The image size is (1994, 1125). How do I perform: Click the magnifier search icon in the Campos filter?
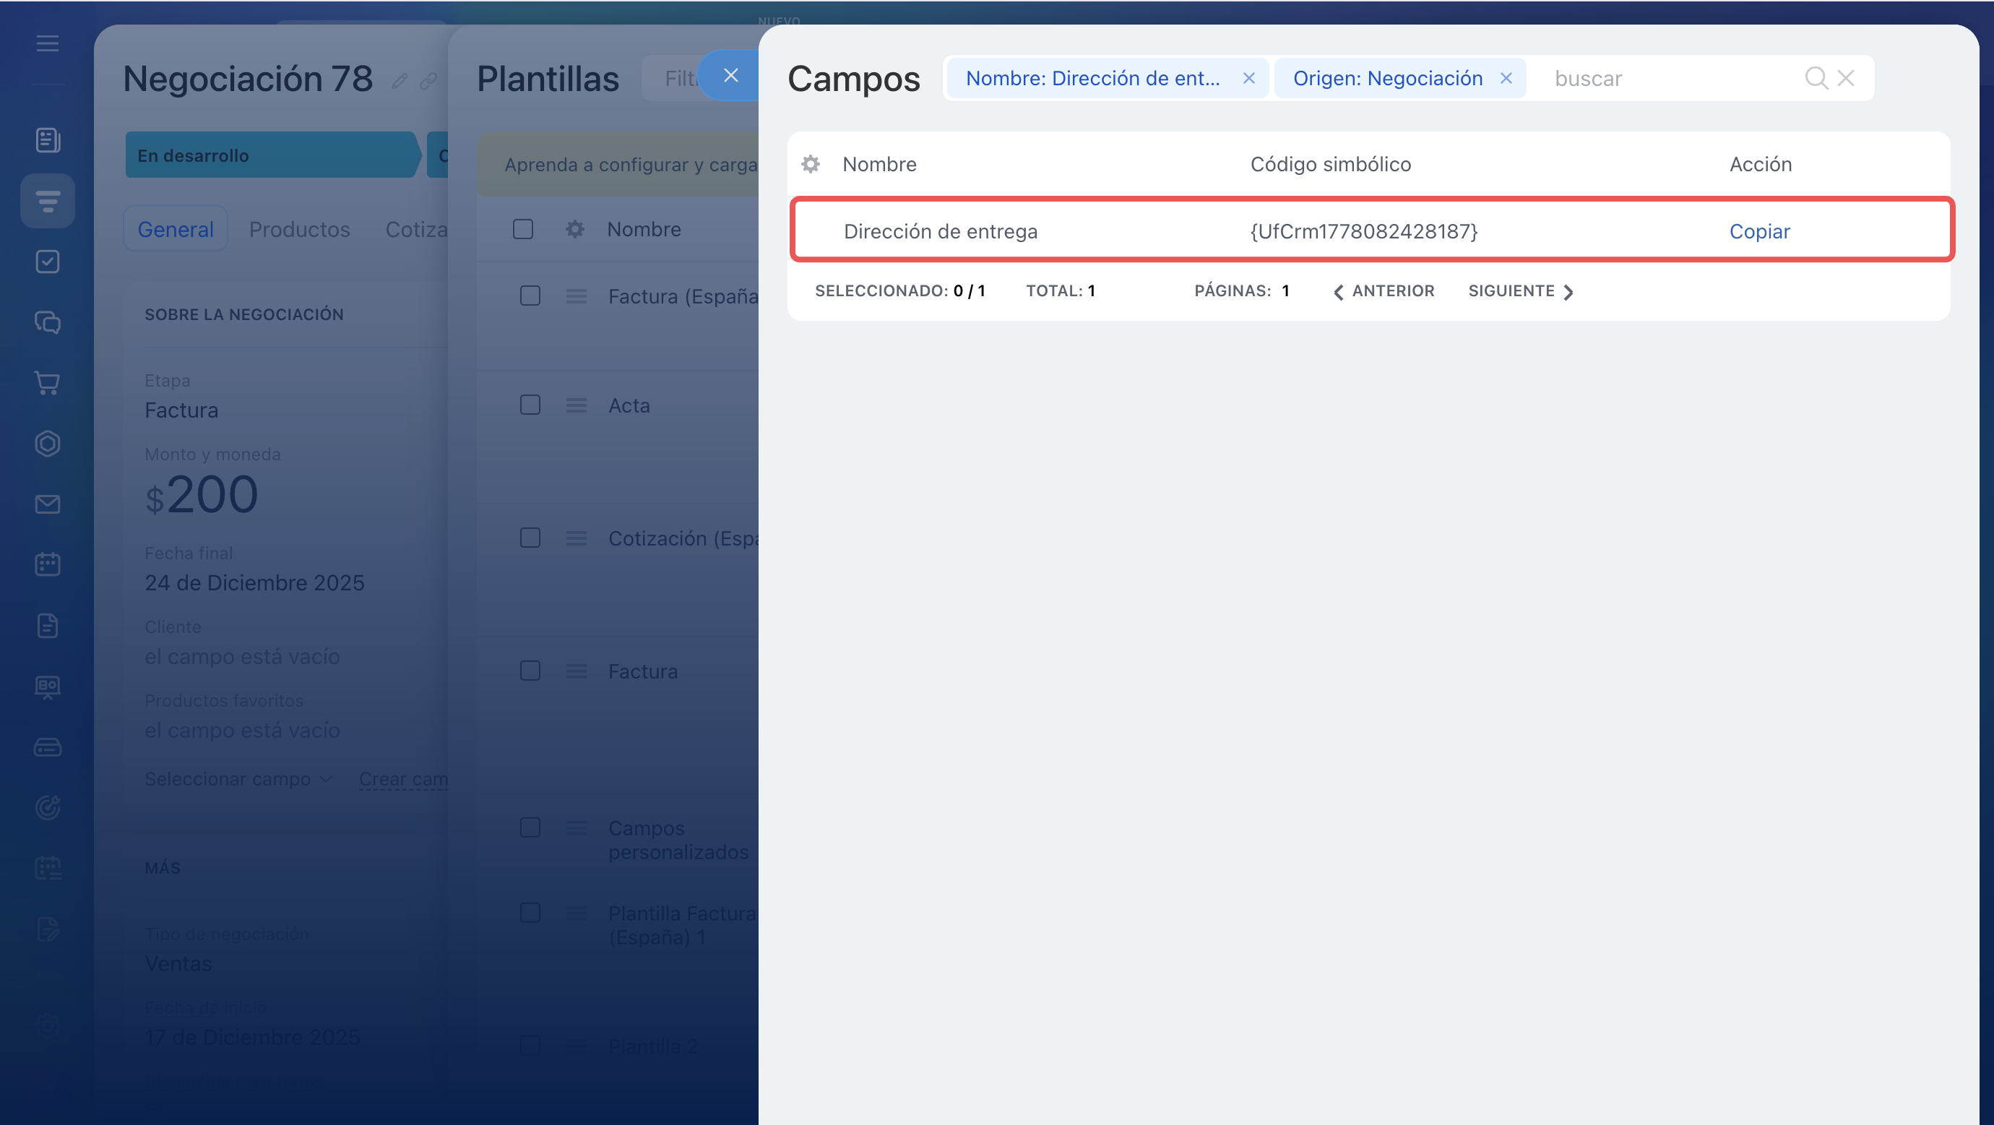point(1816,78)
